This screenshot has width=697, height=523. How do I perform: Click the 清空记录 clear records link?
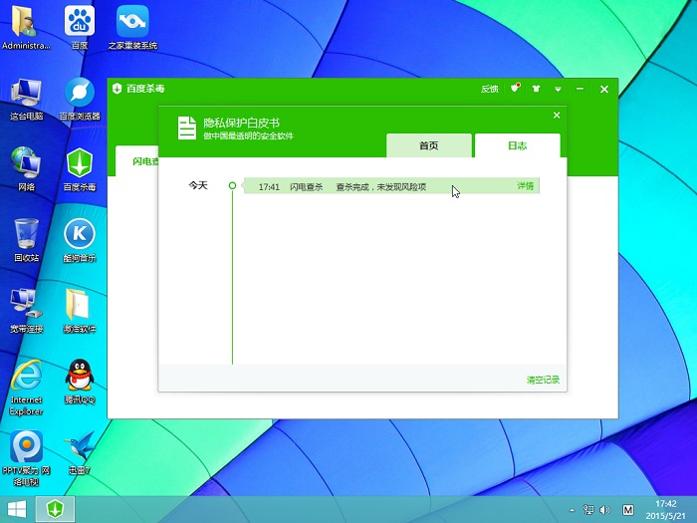coord(543,380)
